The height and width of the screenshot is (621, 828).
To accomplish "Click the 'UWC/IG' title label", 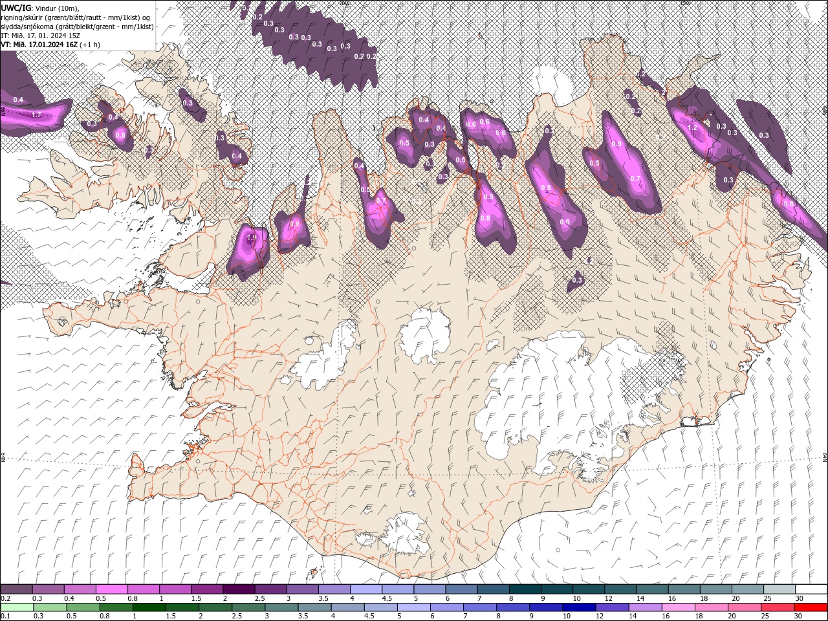I will pyautogui.click(x=16, y=8).
